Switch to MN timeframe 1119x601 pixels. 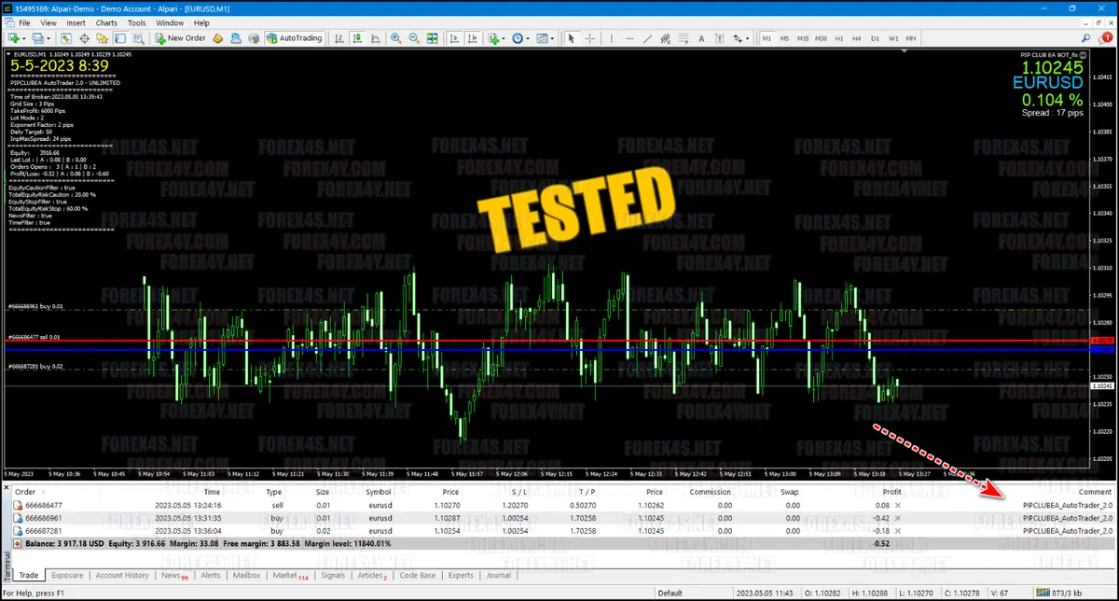coord(911,38)
